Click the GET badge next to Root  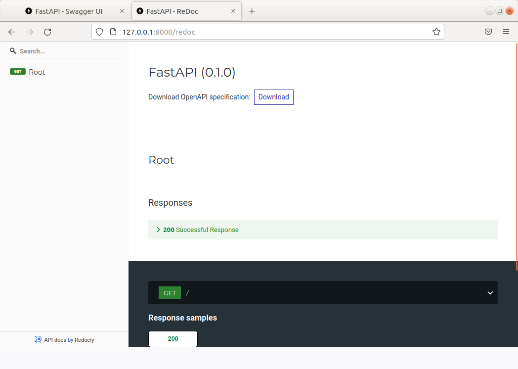18,71
